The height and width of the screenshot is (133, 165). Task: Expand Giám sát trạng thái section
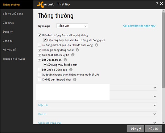[x=97, y=123]
